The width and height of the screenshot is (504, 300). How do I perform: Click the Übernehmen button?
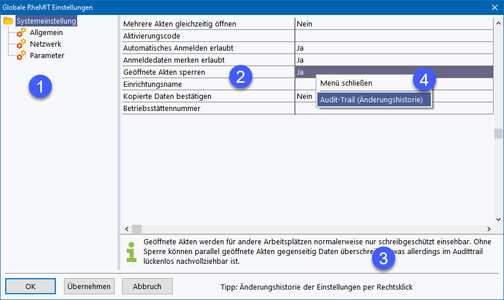[x=89, y=286]
